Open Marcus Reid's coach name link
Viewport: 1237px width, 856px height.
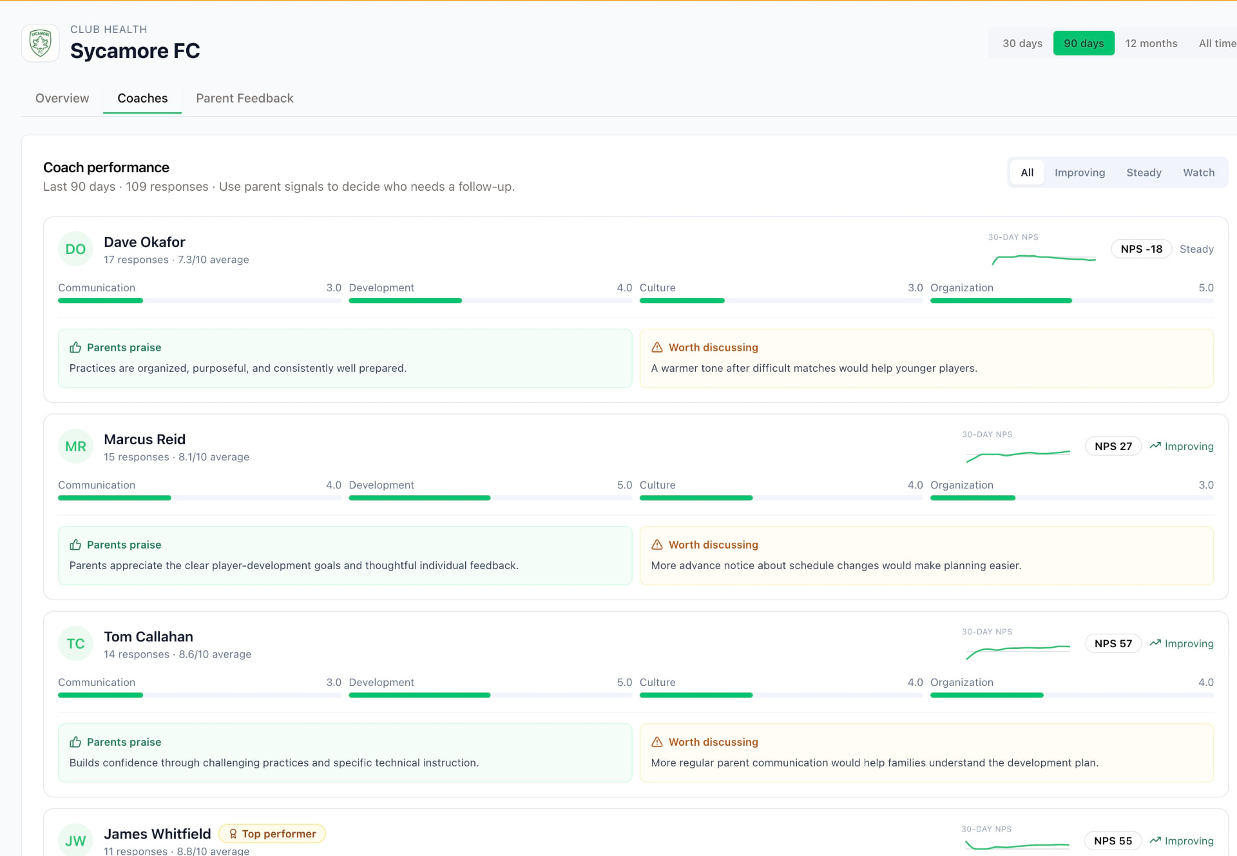(x=144, y=440)
